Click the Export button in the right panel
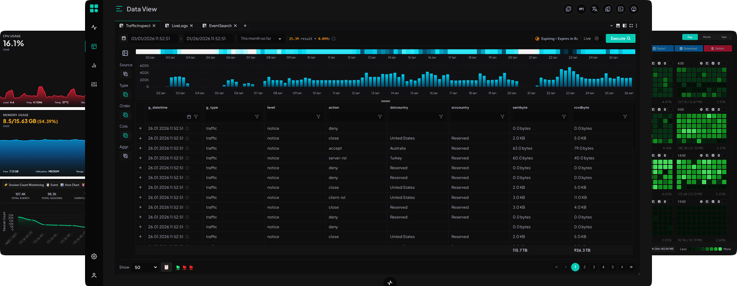The image size is (737, 286). point(662,48)
